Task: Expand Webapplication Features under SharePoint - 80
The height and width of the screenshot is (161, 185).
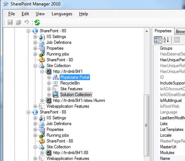Action: point(35,106)
